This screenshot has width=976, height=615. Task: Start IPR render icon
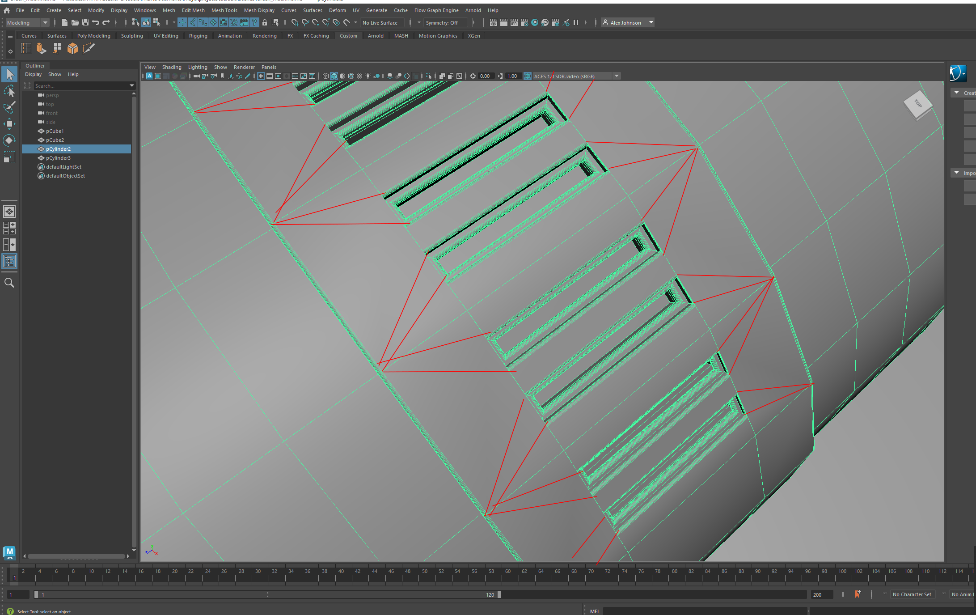coord(514,22)
